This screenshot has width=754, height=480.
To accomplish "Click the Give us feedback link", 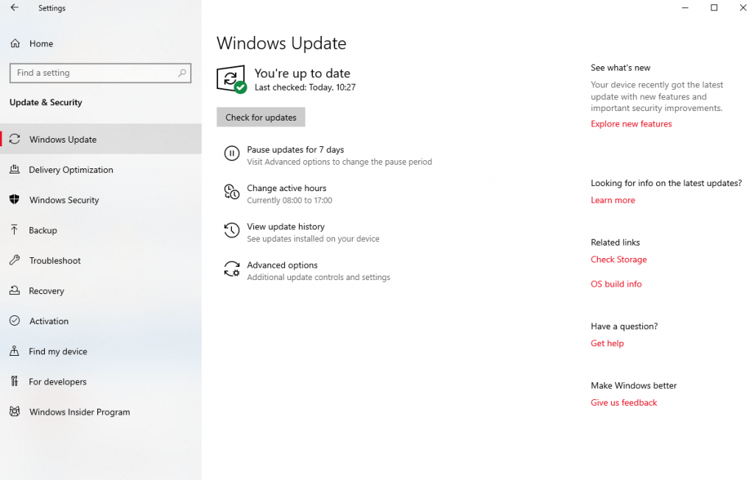I will (624, 402).
